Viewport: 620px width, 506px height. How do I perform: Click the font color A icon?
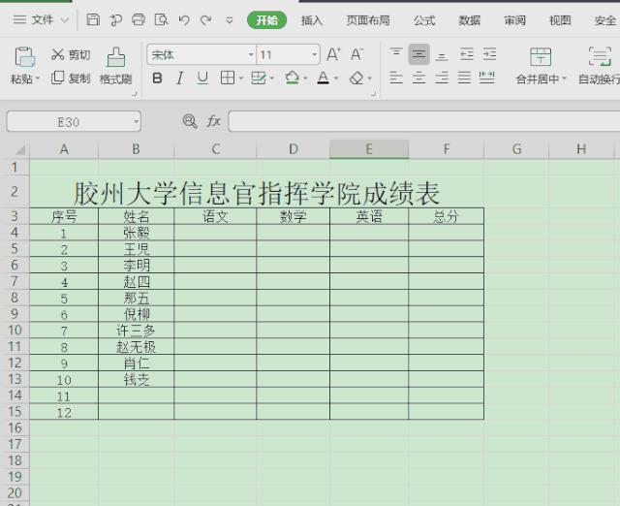tap(323, 78)
